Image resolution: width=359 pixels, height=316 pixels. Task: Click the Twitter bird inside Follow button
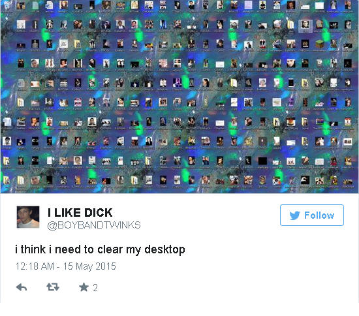click(x=294, y=215)
